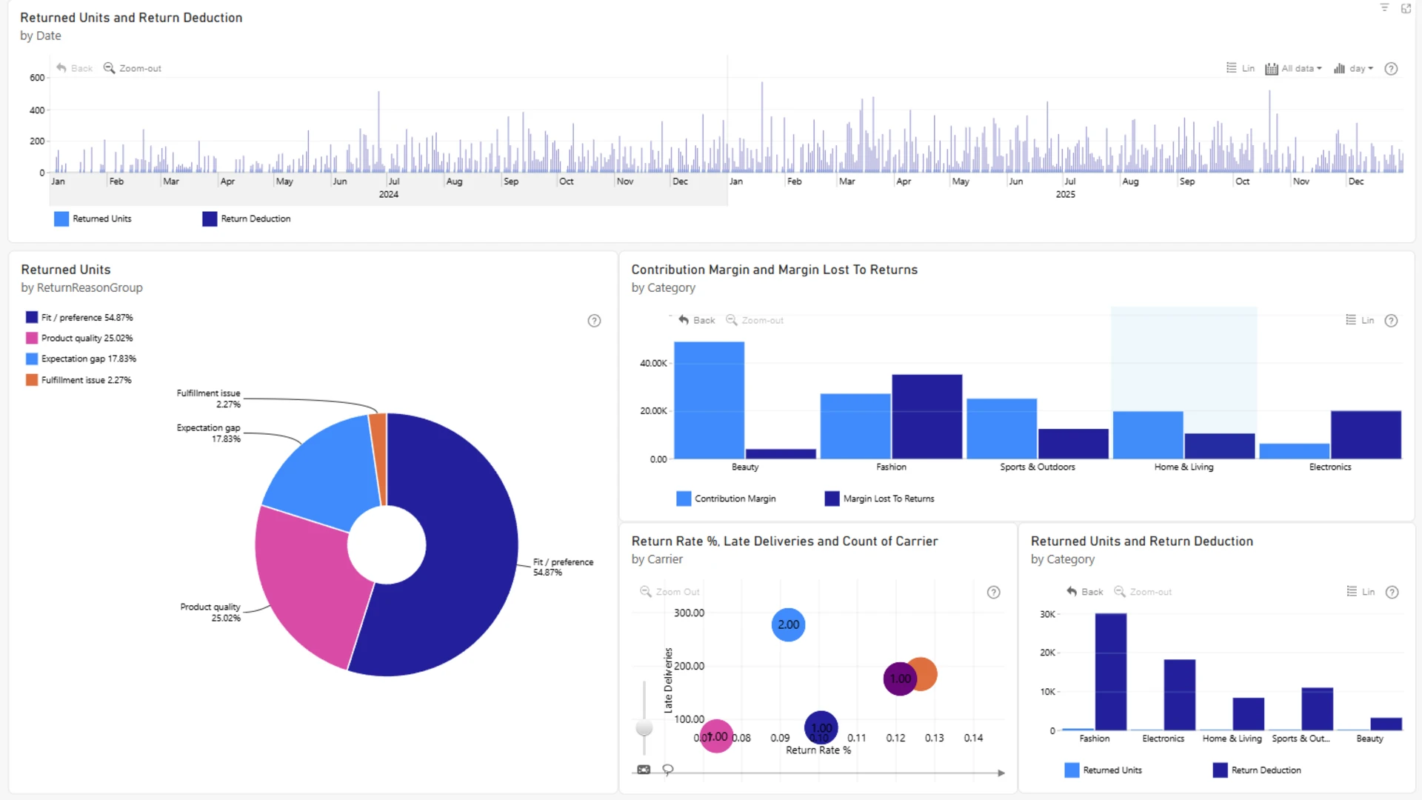Click the Fashion Return Deduction bar

point(1111,672)
